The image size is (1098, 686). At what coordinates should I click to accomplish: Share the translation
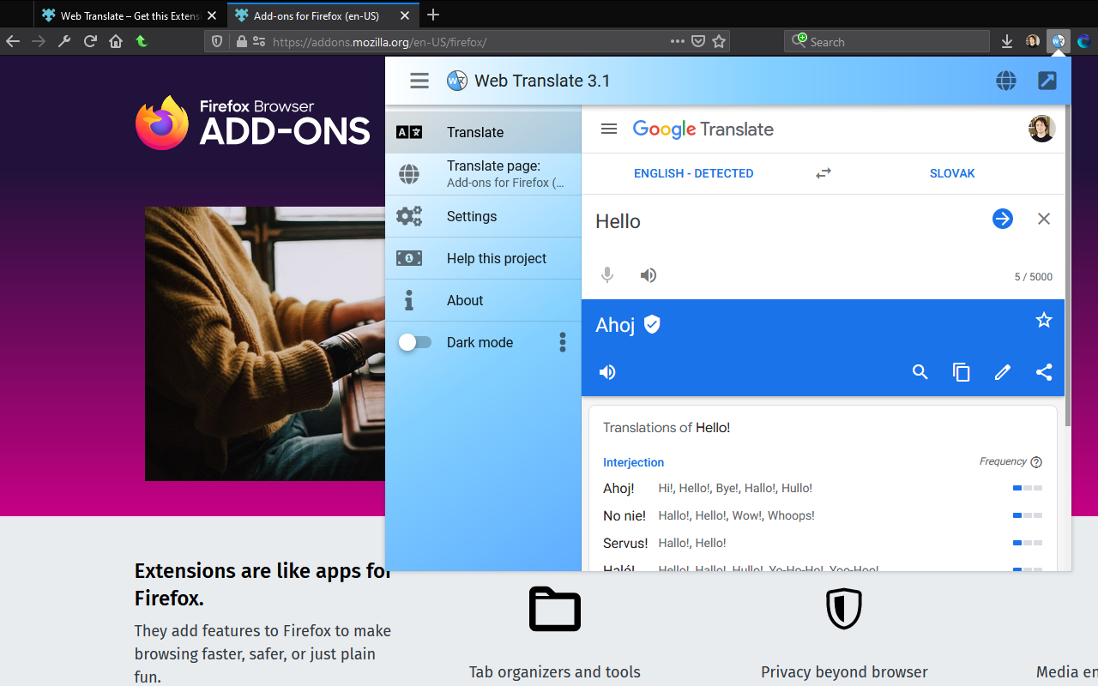pyautogui.click(x=1044, y=372)
